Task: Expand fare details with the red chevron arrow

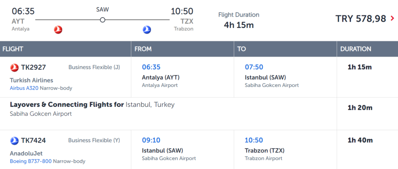Action: tap(392, 18)
